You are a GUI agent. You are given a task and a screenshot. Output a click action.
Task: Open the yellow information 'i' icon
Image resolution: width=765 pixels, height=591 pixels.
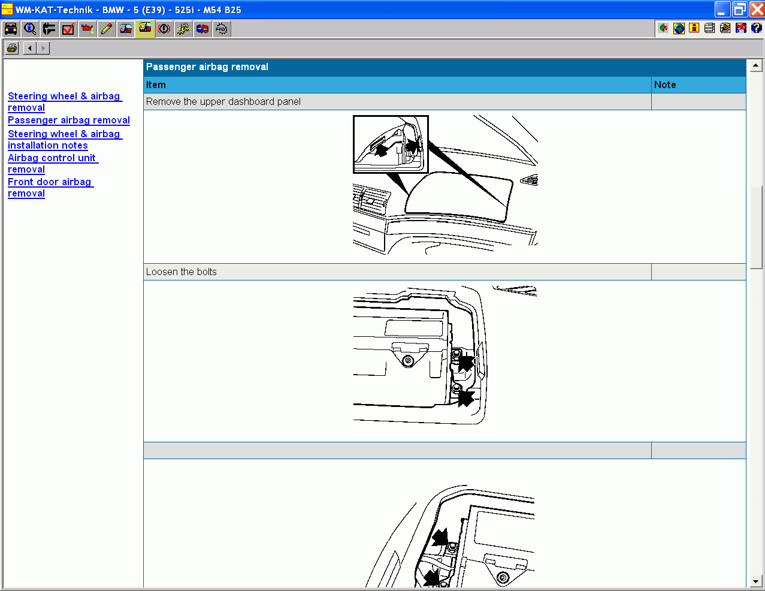694,28
